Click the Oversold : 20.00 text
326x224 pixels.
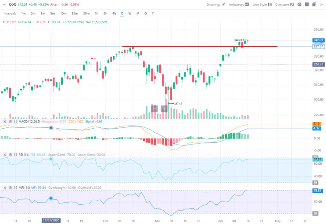coord(90,188)
